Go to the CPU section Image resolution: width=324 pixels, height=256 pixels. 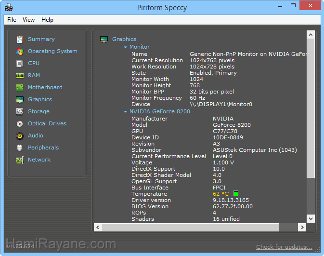tap(34, 63)
